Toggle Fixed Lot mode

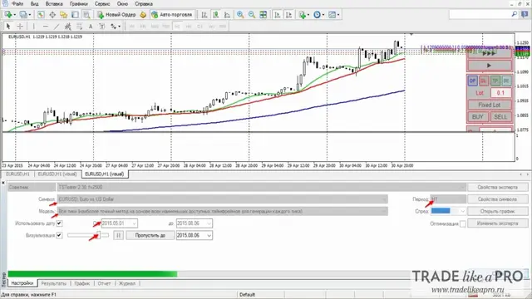pos(490,105)
